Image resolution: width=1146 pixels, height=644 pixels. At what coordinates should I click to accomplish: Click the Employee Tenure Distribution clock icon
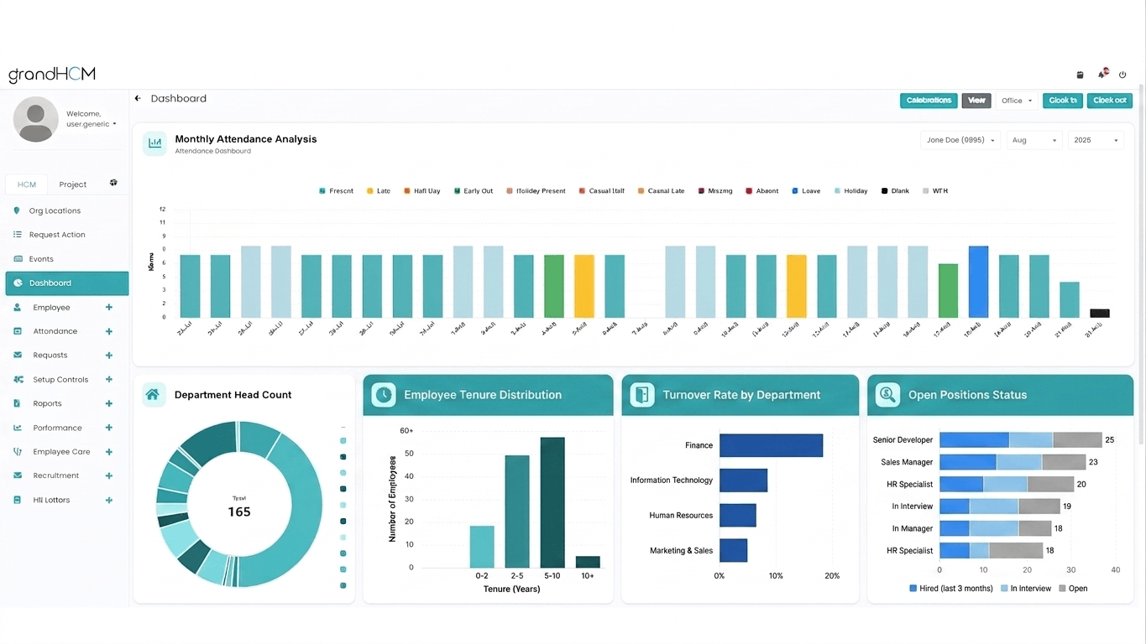point(384,395)
